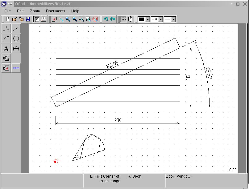Open the color dropdown arrow
Image resolution: width=249 pixels, height=189 pixels.
[x=147, y=19]
